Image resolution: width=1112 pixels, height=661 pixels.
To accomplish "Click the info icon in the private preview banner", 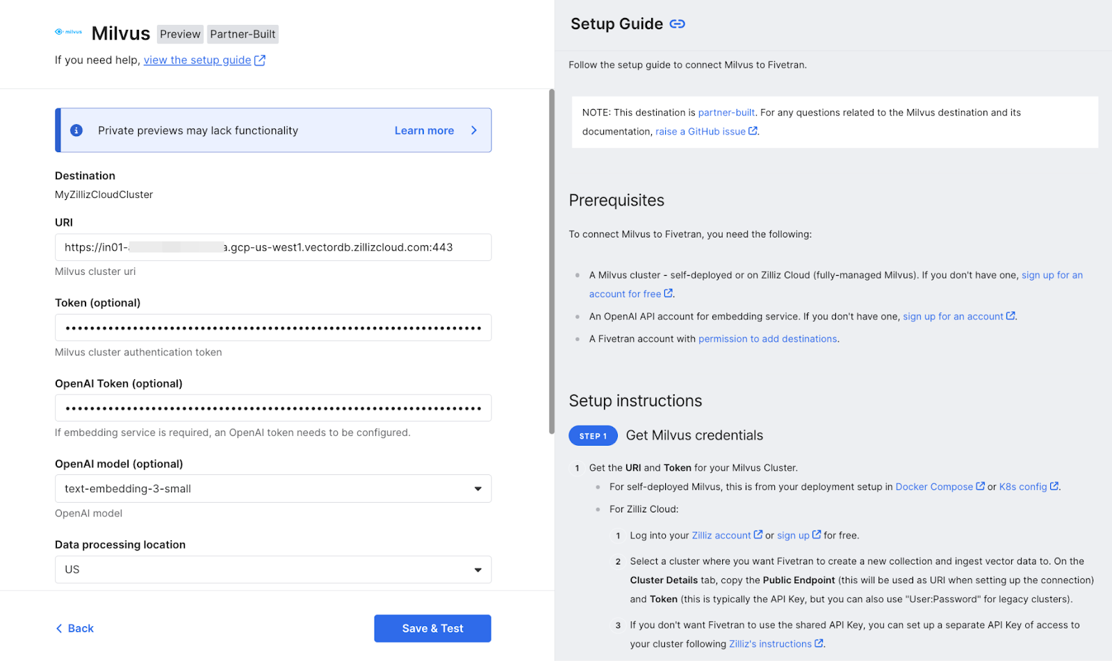I will click(x=76, y=131).
